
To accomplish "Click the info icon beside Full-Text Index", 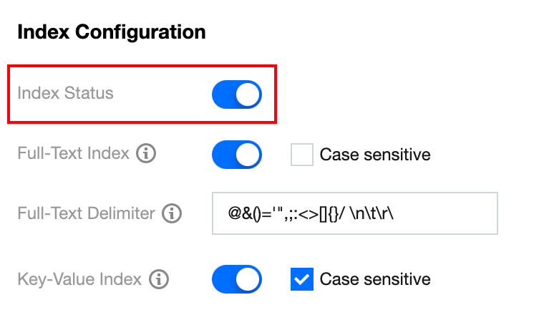I will (146, 153).
